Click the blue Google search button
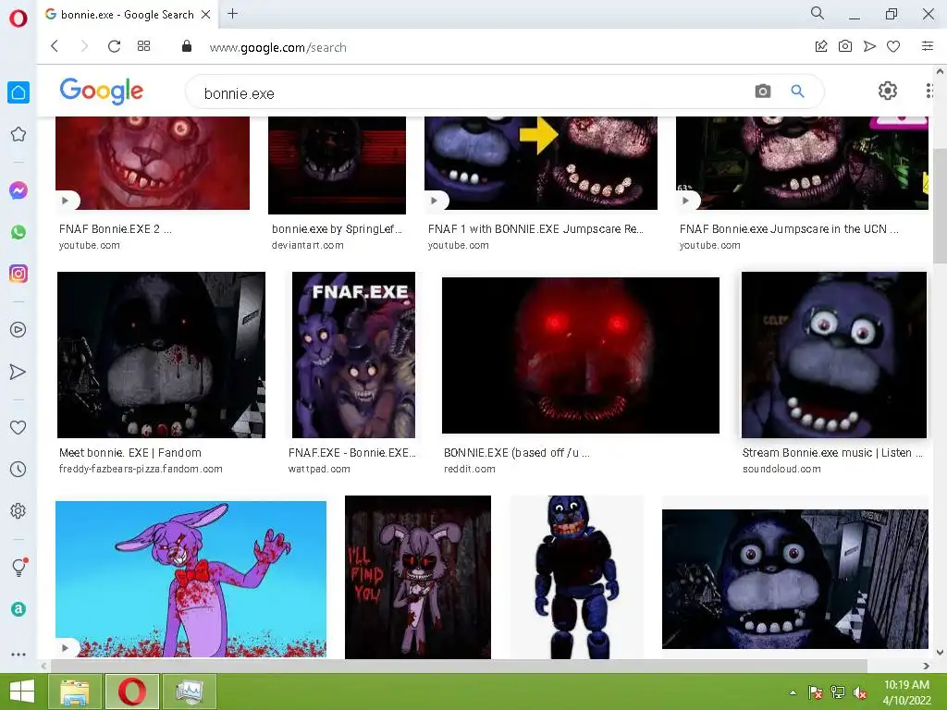The height and width of the screenshot is (710, 947). tap(797, 92)
